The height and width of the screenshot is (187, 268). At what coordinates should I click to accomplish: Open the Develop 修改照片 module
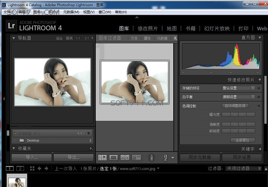point(148,29)
